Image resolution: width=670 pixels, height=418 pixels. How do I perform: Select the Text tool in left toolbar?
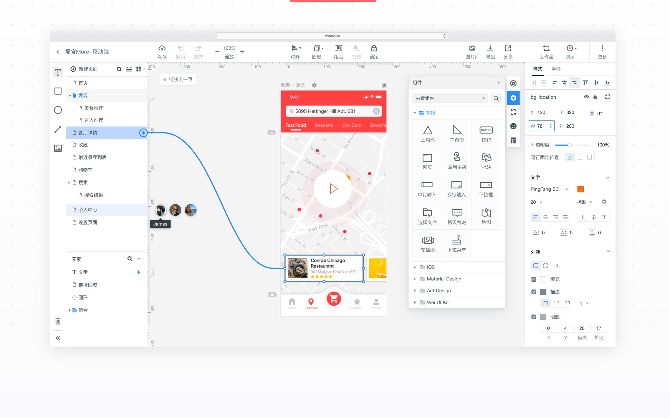[x=58, y=72]
